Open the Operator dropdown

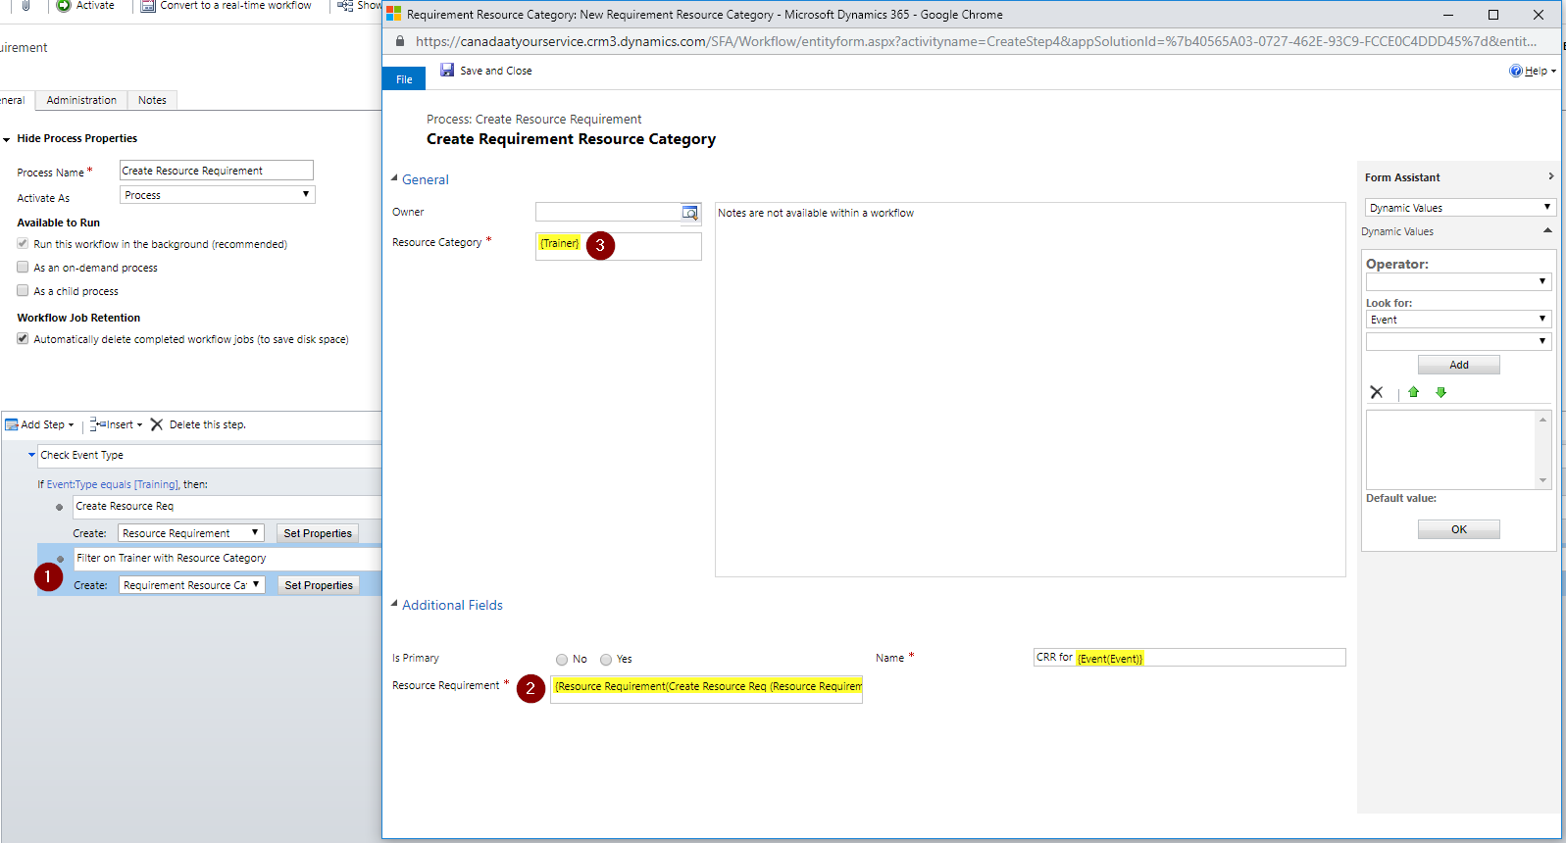coord(1457,282)
